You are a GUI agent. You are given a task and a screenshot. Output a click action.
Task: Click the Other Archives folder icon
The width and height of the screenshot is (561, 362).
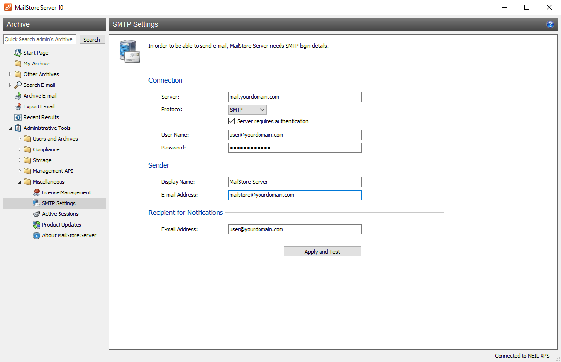(x=18, y=74)
